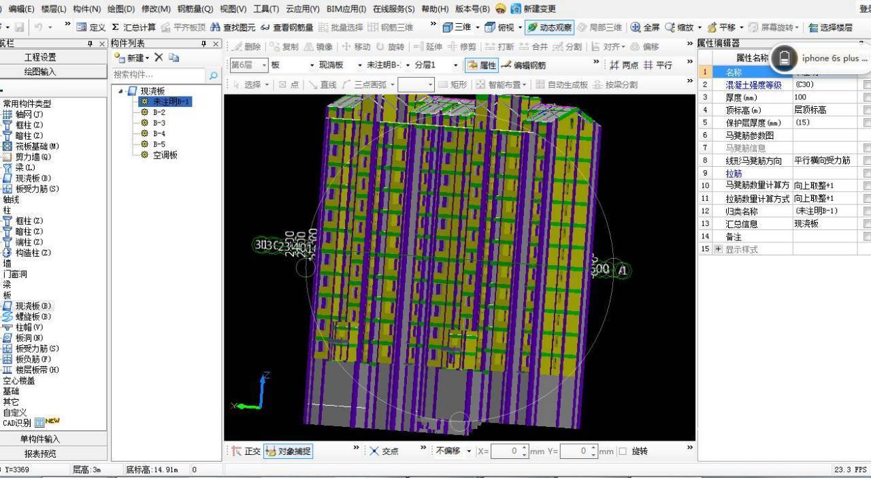This screenshot has height=478, width=871.
Task: Open 楼层(L) menu
Action: (x=54, y=9)
